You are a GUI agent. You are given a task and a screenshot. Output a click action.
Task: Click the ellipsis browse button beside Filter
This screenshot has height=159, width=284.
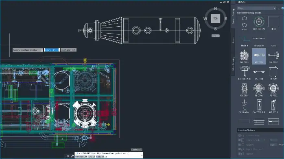click(x=279, y=9)
